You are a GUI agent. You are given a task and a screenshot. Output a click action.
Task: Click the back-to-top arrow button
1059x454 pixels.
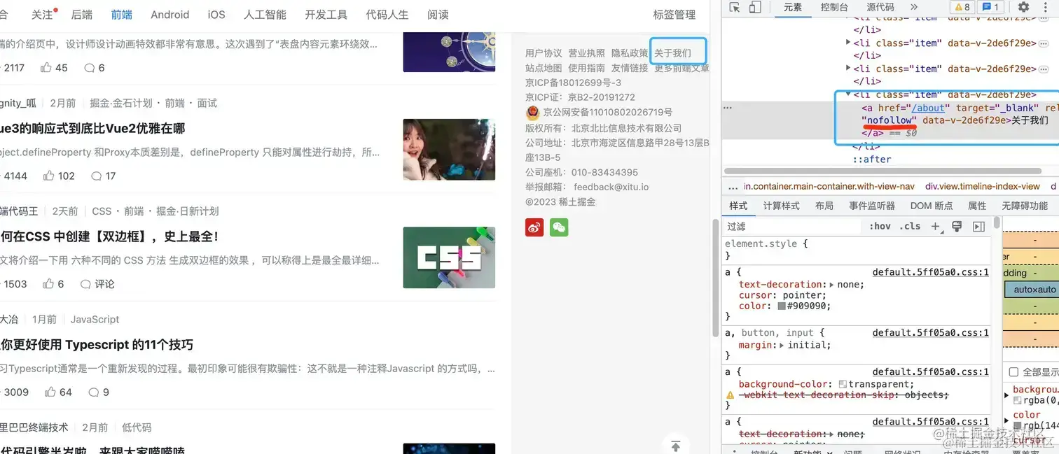pos(676,446)
